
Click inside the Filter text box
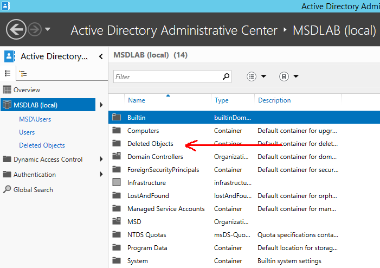166,76
